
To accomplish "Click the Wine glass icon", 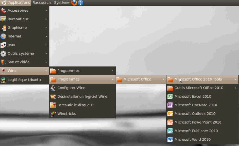I will (x=3, y=71).
